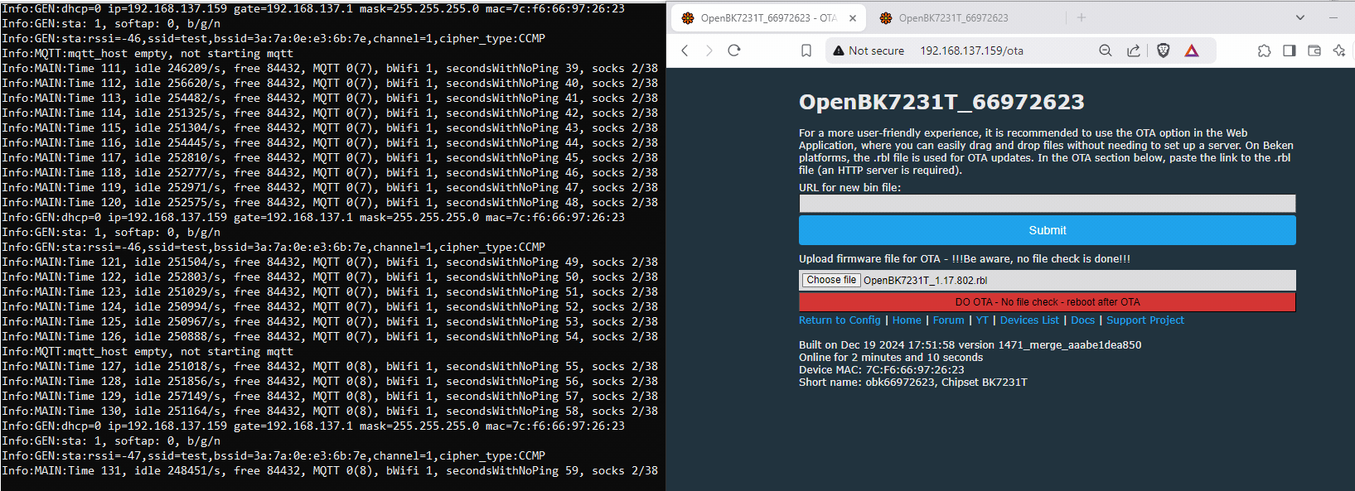Viewport: 1355px width, 491px height.
Task: Open Brave Rewards triangle icon
Action: tap(1191, 51)
